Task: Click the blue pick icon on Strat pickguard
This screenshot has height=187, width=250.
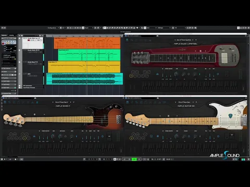Action: tap(230, 116)
